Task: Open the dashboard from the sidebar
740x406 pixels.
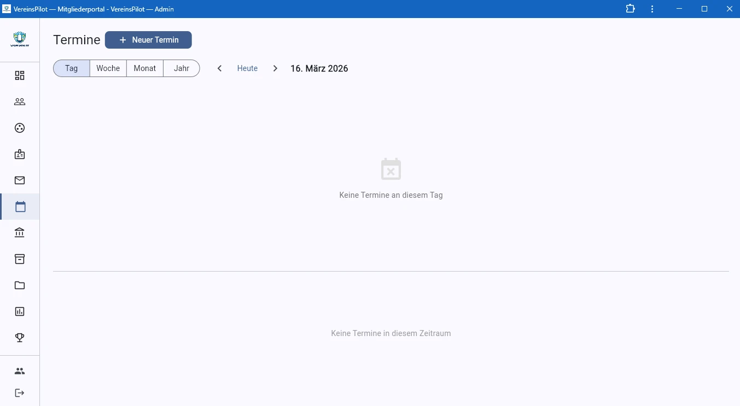Action: tap(20, 75)
